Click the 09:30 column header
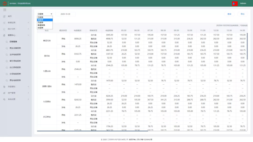The width and height of the screenshot is (253, 142). click(177, 30)
